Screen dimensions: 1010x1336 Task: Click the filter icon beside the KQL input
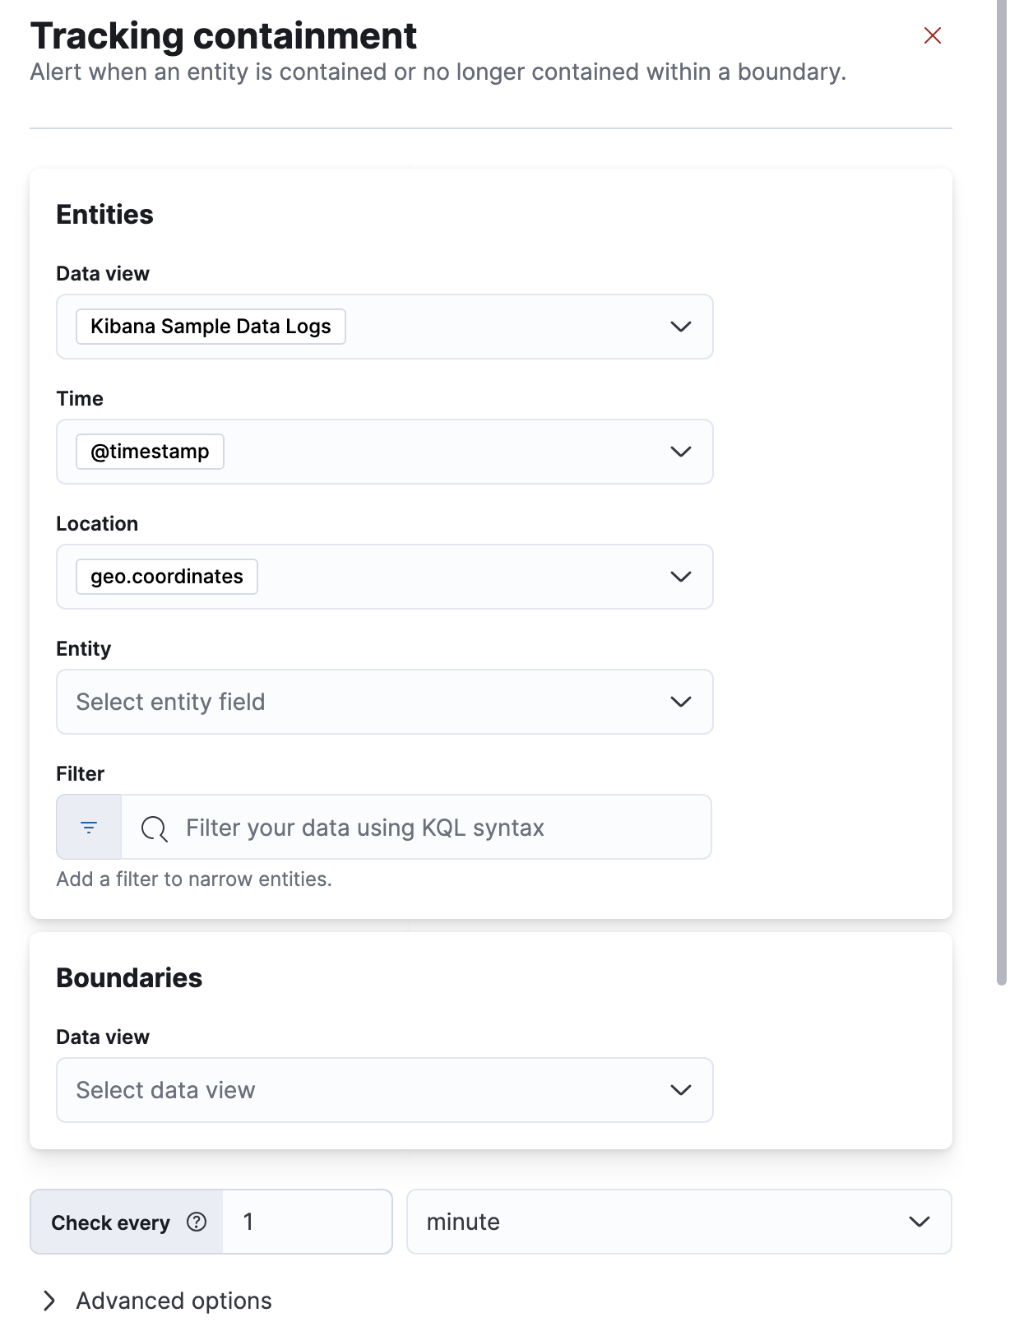[x=88, y=827]
